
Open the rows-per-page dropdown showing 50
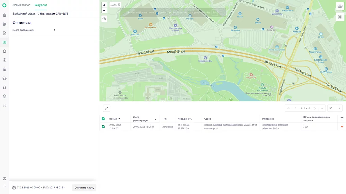(x=335, y=108)
